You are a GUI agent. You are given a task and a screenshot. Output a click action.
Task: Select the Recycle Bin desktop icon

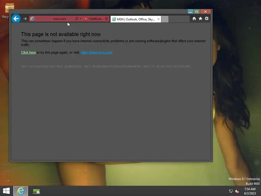pos(8,10)
